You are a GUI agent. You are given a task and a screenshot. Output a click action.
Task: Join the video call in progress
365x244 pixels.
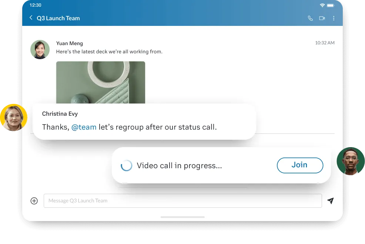(299, 165)
